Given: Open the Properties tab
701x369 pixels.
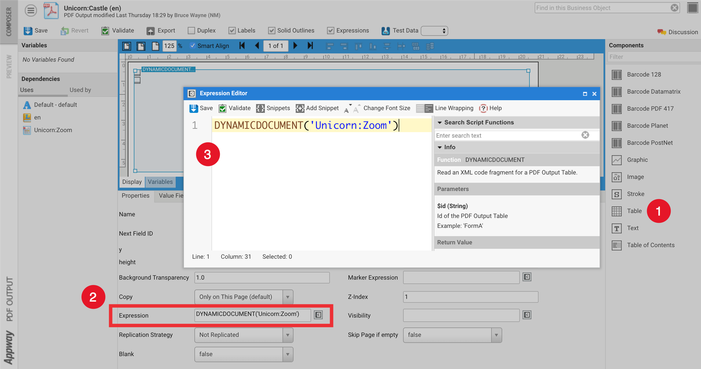Looking at the screenshot, I should pyautogui.click(x=135, y=195).
